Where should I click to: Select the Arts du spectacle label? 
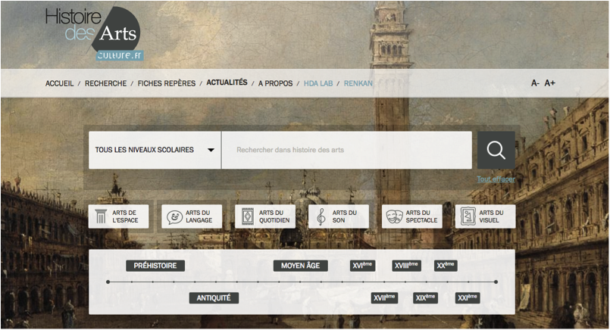tap(421, 216)
